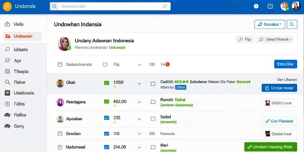Click the Con Fitanesie button
The height and width of the screenshot is (152, 304).
tap(279, 121)
